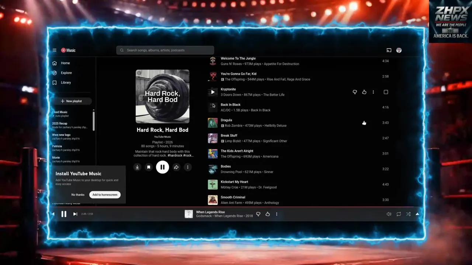The height and width of the screenshot is (265, 472).
Task: Click the search songs input field
Action: point(165,50)
